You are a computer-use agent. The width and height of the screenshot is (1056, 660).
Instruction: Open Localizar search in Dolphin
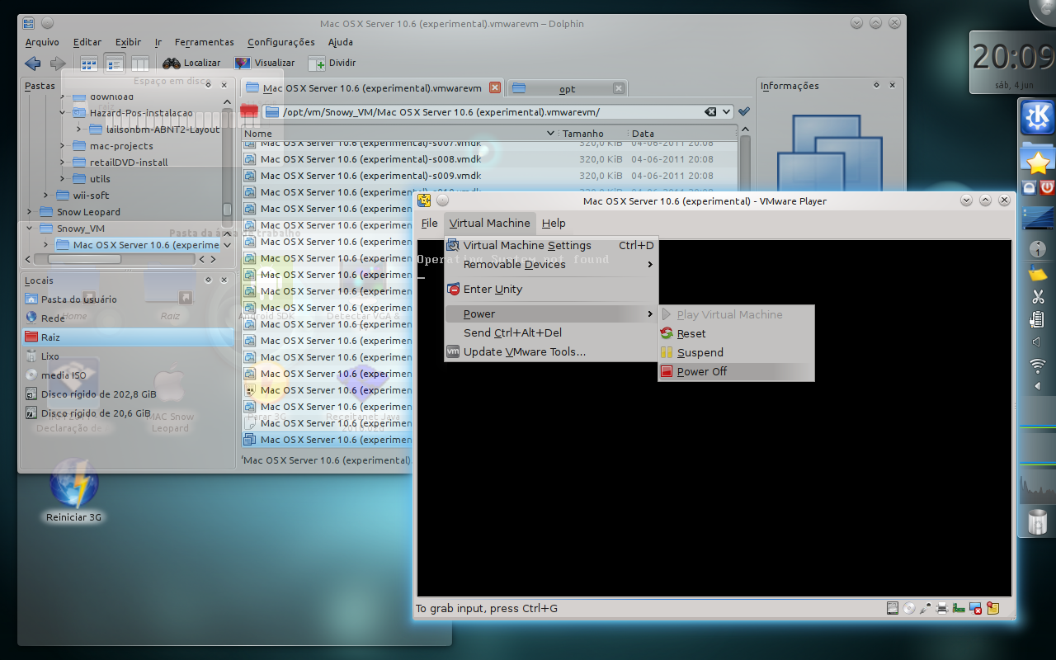click(192, 63)
